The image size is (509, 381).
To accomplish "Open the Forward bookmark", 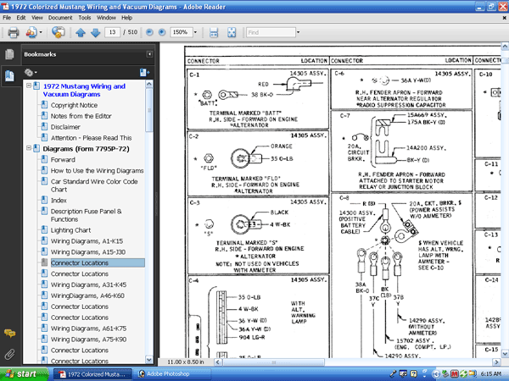I will point(63,160).
